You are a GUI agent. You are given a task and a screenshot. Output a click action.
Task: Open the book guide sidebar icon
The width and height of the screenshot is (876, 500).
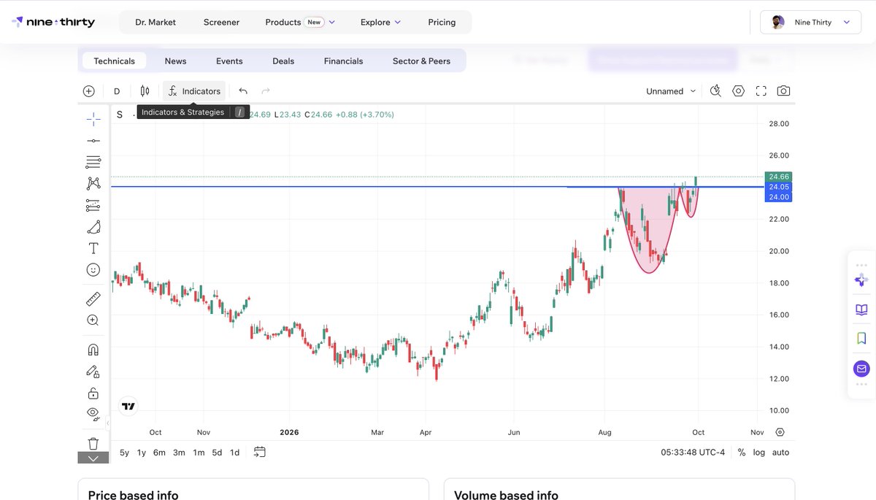[x=861, y=309]
